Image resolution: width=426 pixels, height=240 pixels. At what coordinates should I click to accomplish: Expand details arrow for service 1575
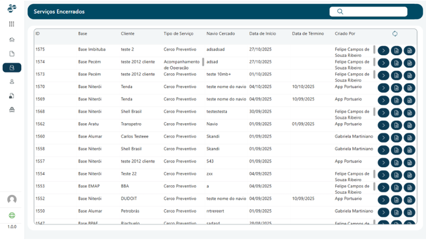coord(383,50)
